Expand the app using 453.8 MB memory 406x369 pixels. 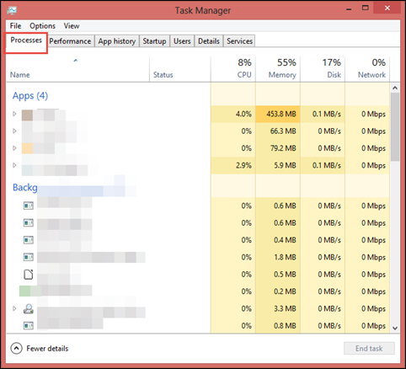14,114
